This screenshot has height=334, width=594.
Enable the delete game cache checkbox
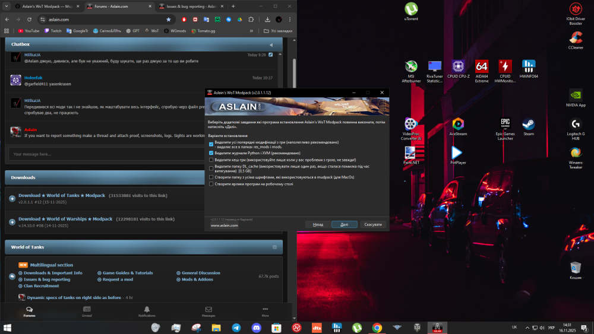211,160
